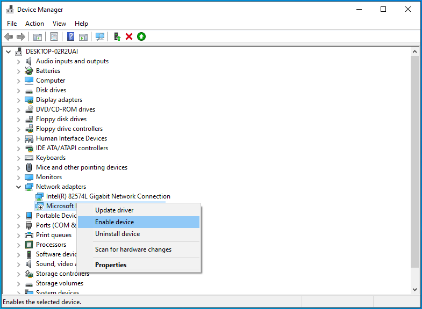
Task: Click the Show/Hide Action Pane toolbar icon
Action: [x=83, y=36]
